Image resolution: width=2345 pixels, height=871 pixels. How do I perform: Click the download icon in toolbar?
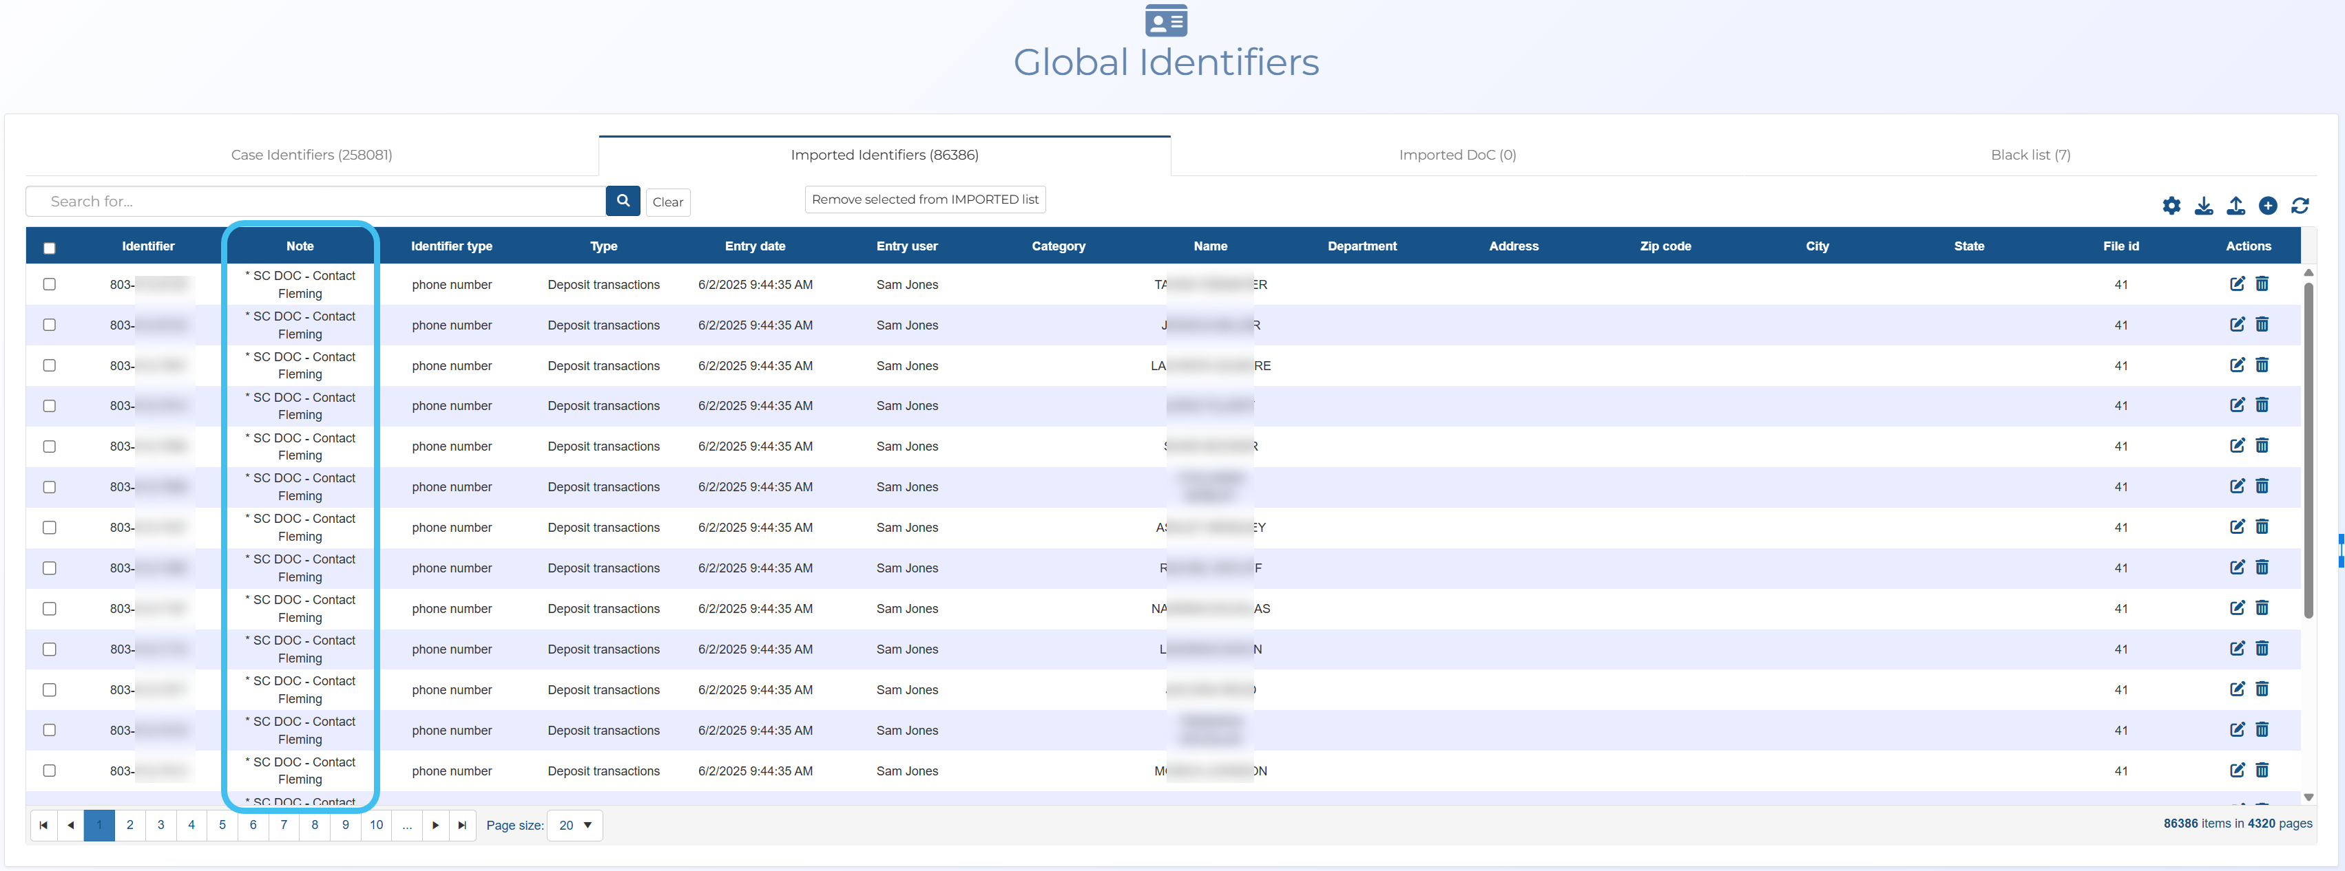2203,206
